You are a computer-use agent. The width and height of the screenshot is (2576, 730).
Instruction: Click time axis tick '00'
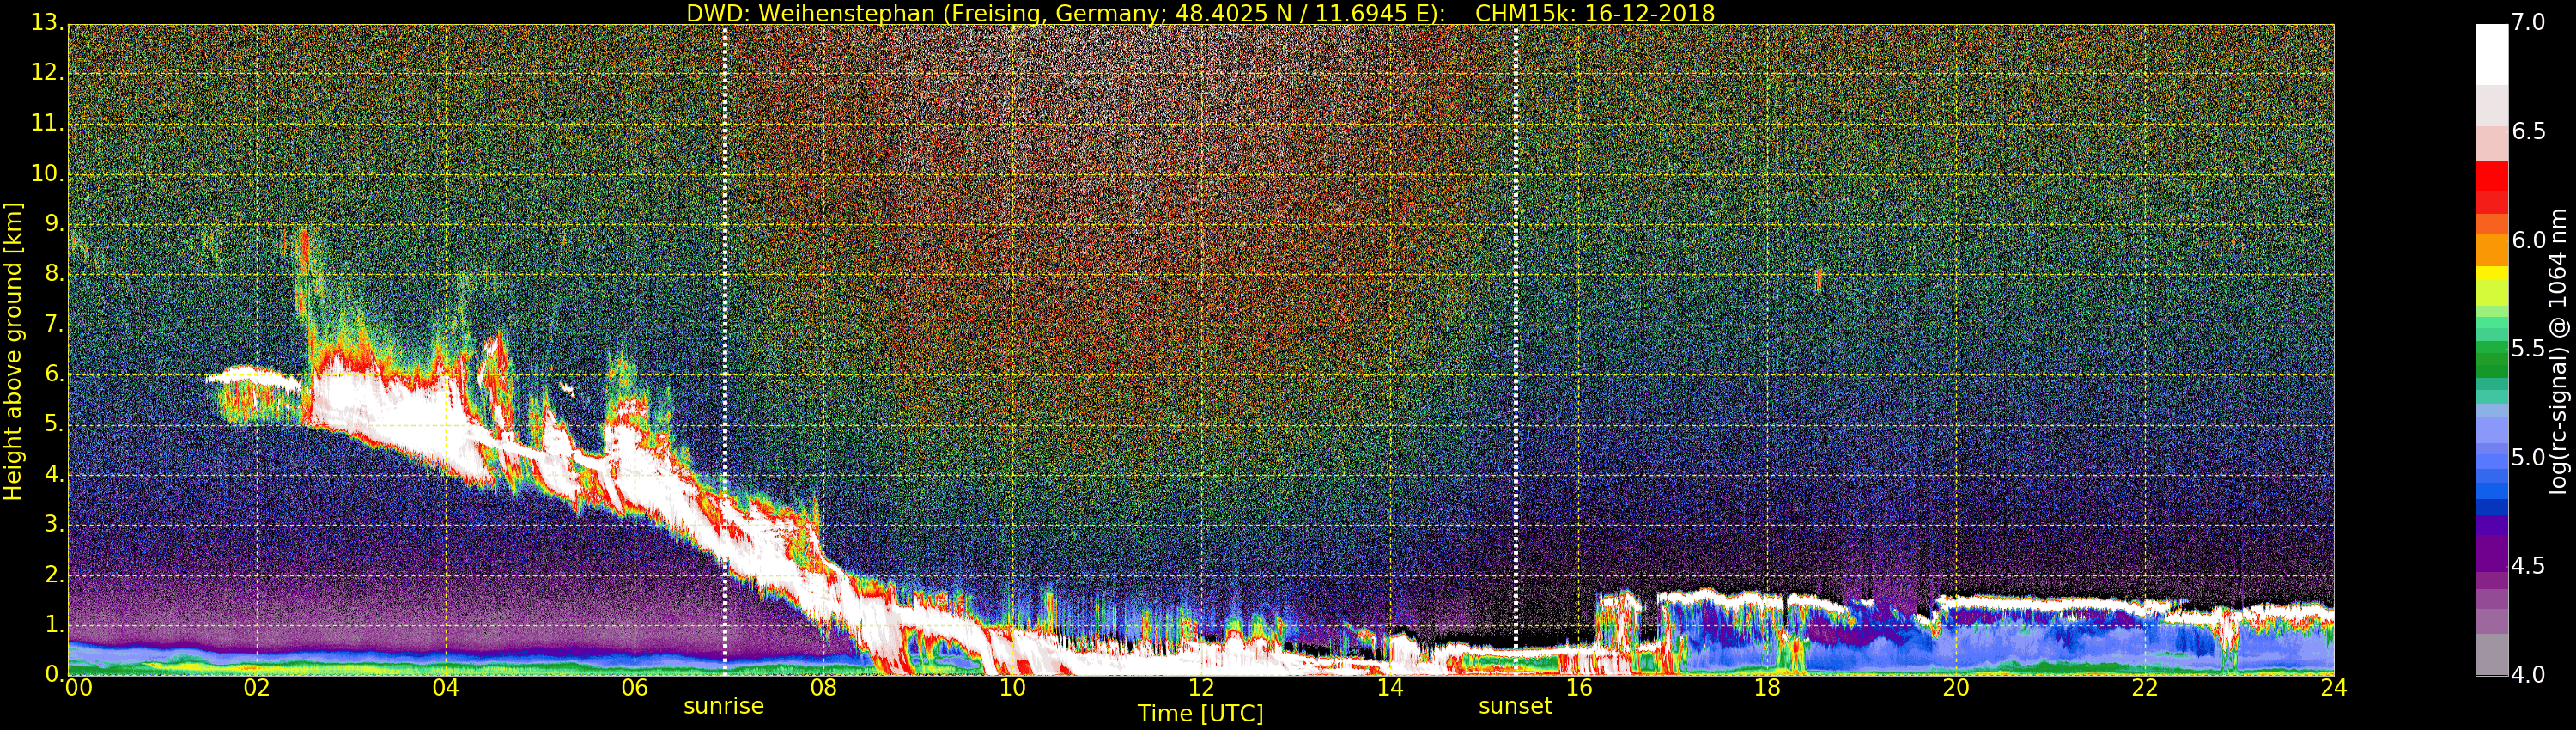click(79, 688)
